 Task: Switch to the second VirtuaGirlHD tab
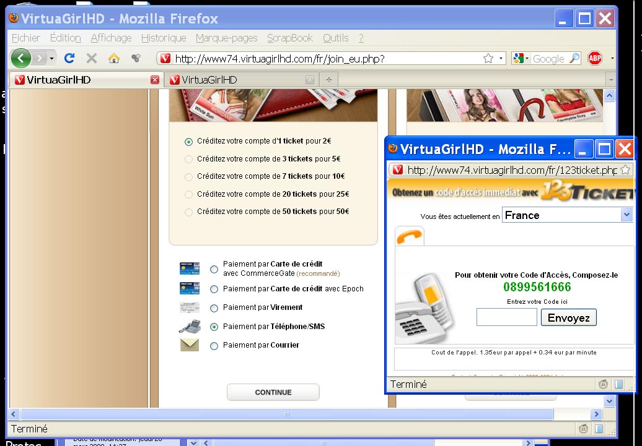click(240, 80)
